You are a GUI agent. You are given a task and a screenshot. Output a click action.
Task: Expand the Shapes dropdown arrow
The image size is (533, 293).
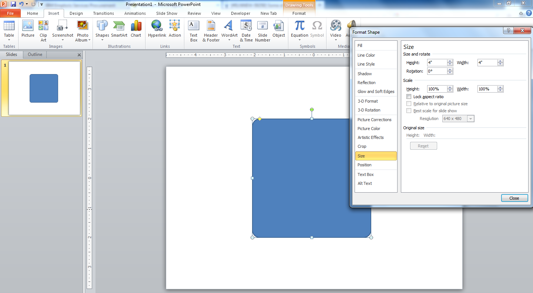point(102,40)
